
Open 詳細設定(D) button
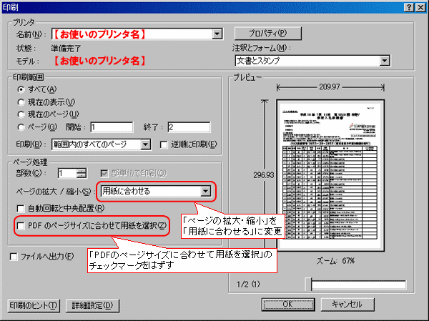pos(92,305)
